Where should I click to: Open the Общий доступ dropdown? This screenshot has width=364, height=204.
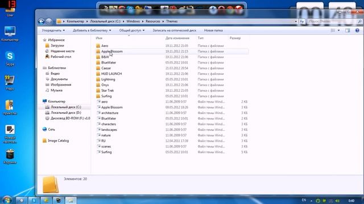point(132,30)
